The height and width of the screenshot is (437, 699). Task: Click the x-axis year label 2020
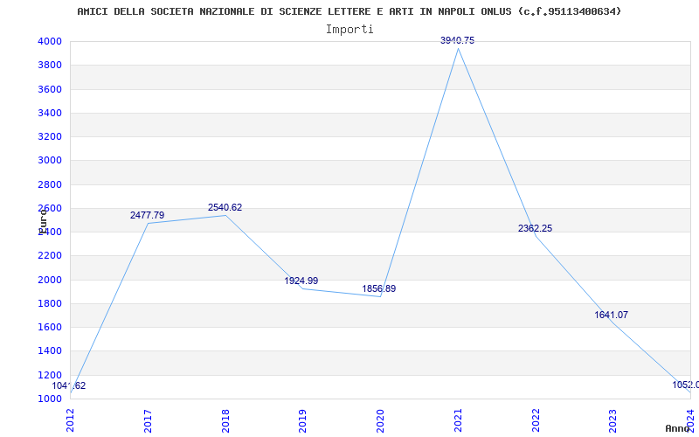381,421
